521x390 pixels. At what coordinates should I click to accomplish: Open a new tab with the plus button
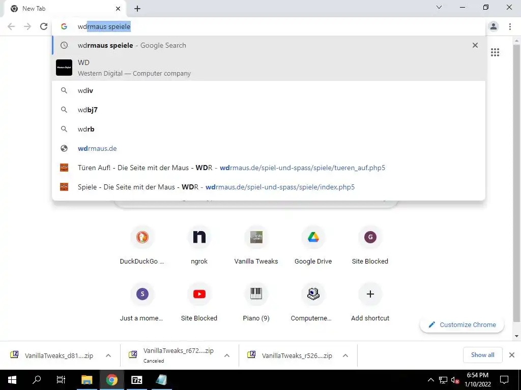137,9
